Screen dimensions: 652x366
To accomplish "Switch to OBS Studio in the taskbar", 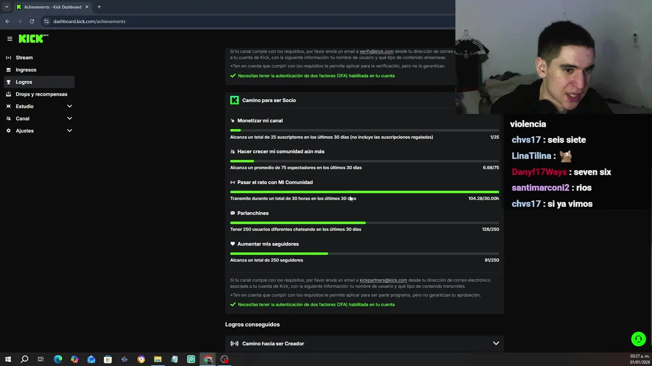I will pos(225,359).
